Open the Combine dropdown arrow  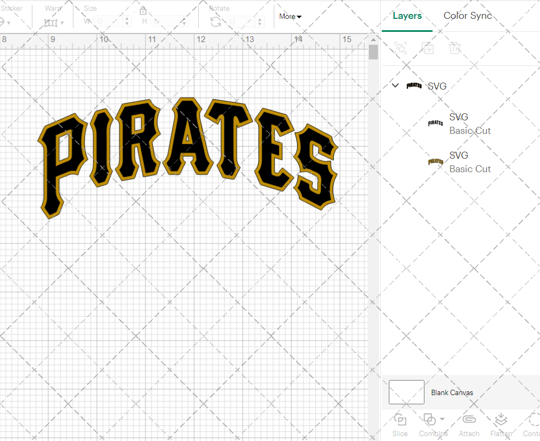442,419
